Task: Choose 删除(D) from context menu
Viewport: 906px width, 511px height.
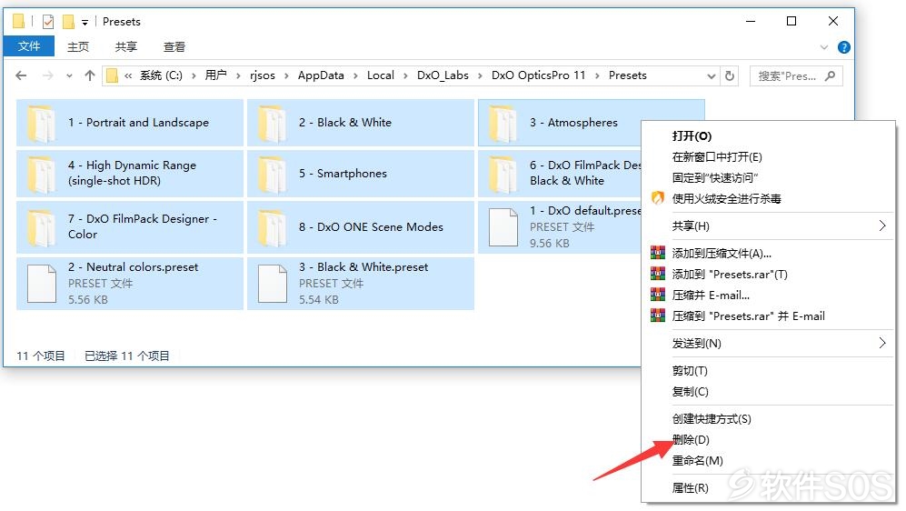Action: click(769, 440)
